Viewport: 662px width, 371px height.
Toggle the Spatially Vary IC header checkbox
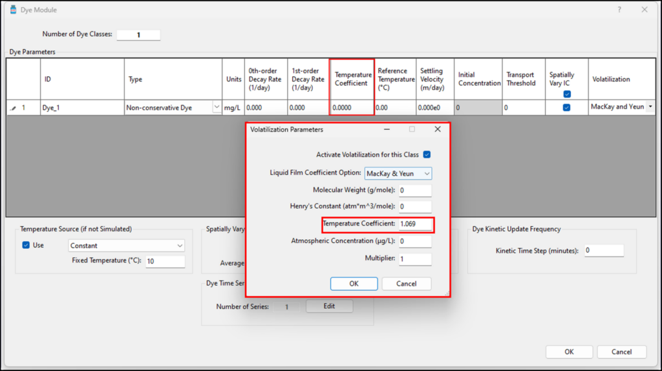tap(567, 94)
